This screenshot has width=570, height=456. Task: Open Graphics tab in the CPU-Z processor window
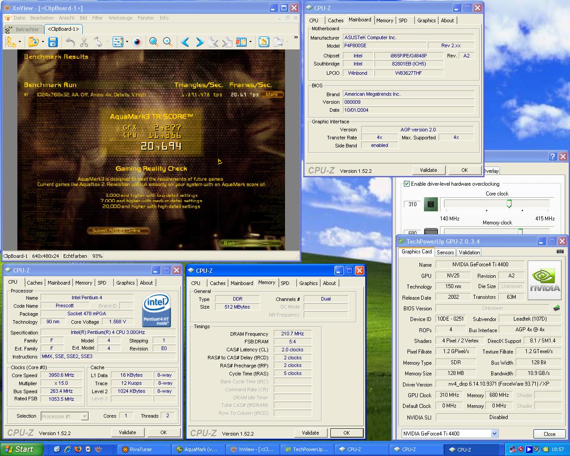[x=126, y=283]
